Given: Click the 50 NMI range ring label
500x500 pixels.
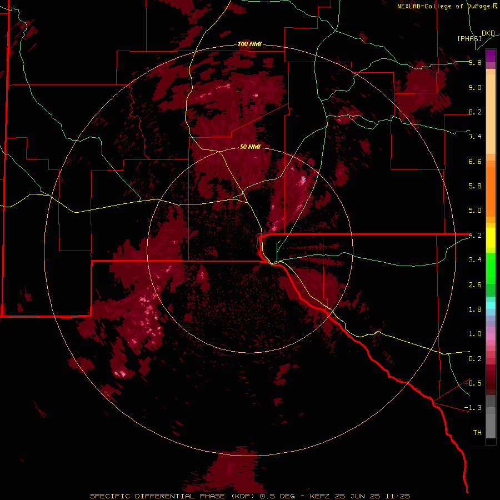Looking at the screenshot, I should (x=250, y=147).
